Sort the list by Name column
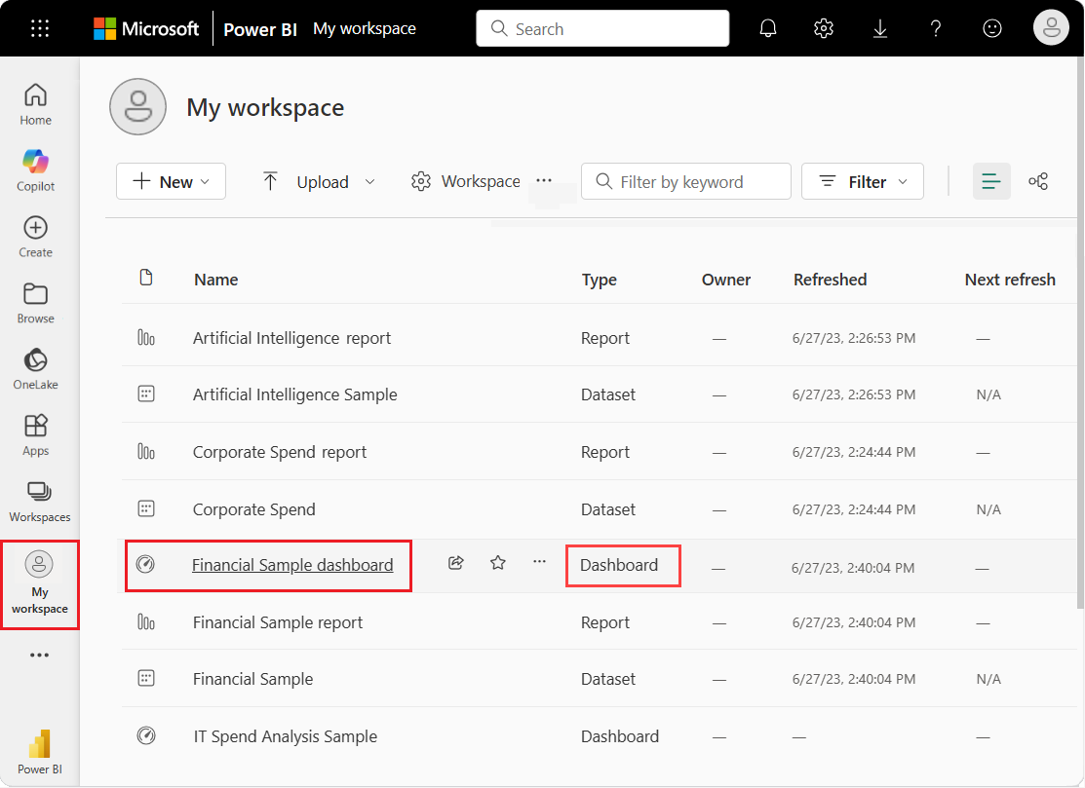The width and height of the screenshot is (1085, 788). 216,280
